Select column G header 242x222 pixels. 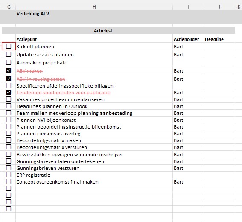(x=9, y=7)
